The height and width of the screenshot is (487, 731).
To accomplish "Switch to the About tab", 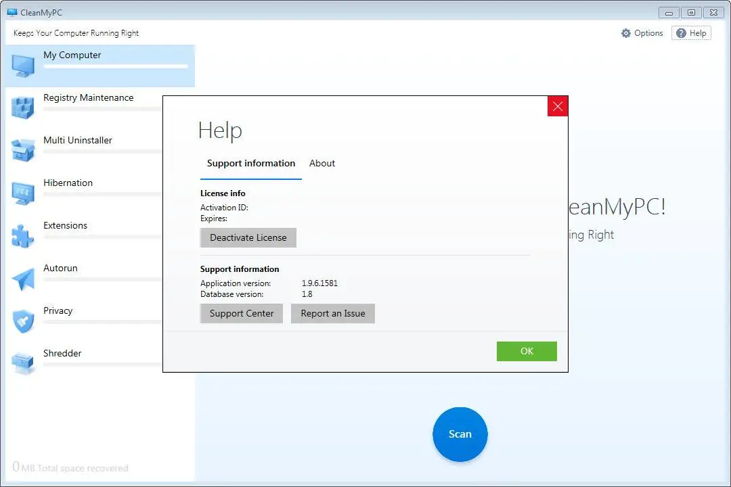I will (322, 164).
